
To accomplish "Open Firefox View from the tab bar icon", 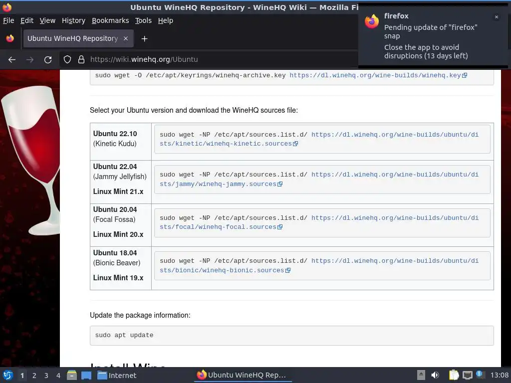I will [10, 38].
